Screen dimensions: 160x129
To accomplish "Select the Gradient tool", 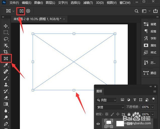I will (6, 104).
